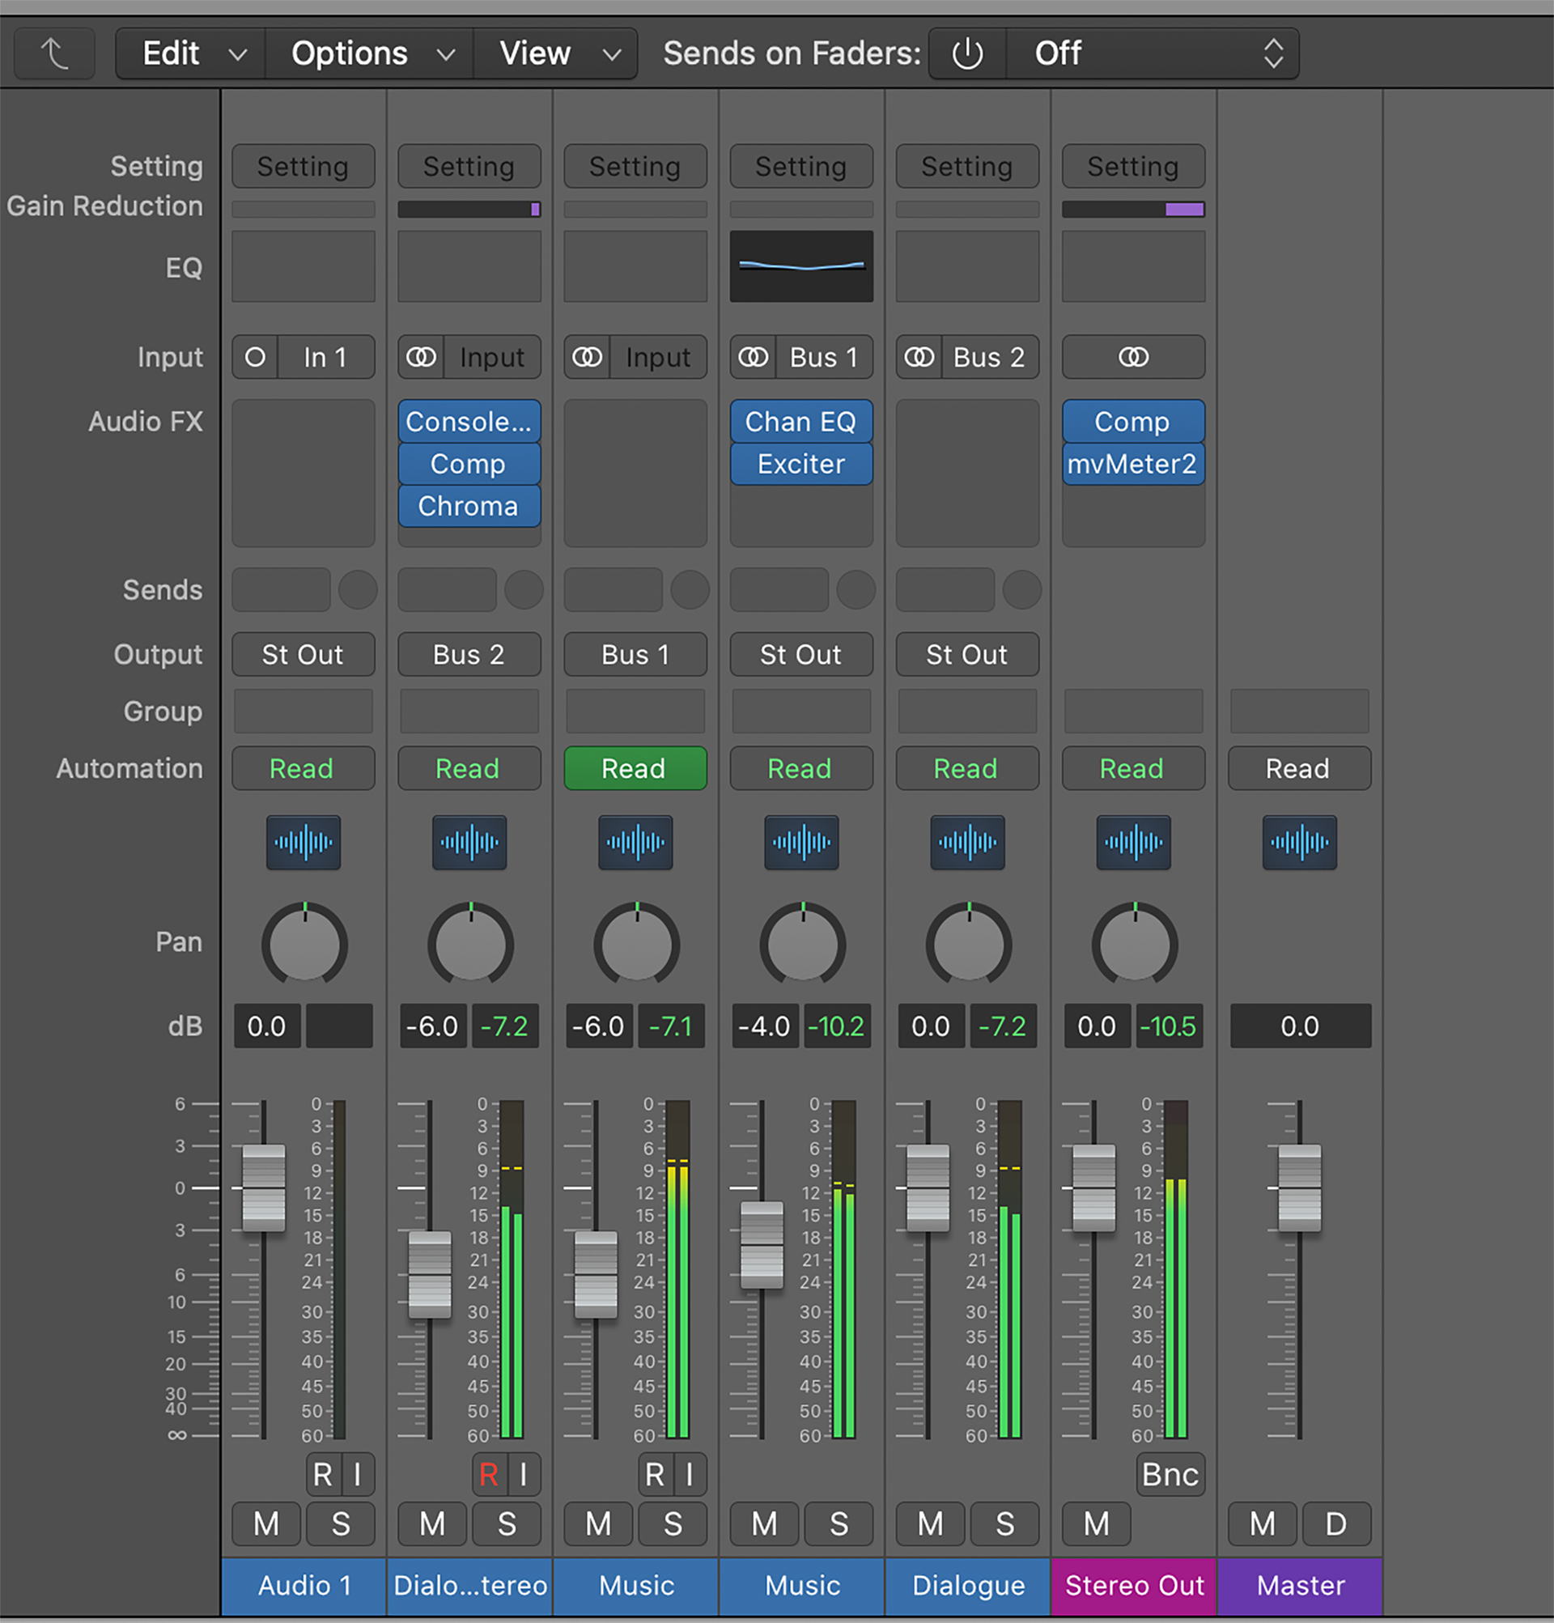Toggle record enable on the Dialo...tereo channel

489,1475
